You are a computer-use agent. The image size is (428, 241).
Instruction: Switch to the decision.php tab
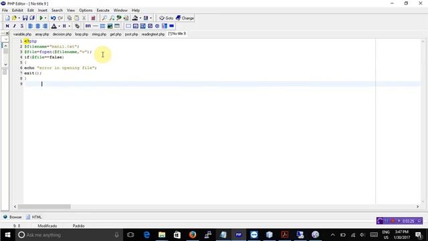click(62, 34)
